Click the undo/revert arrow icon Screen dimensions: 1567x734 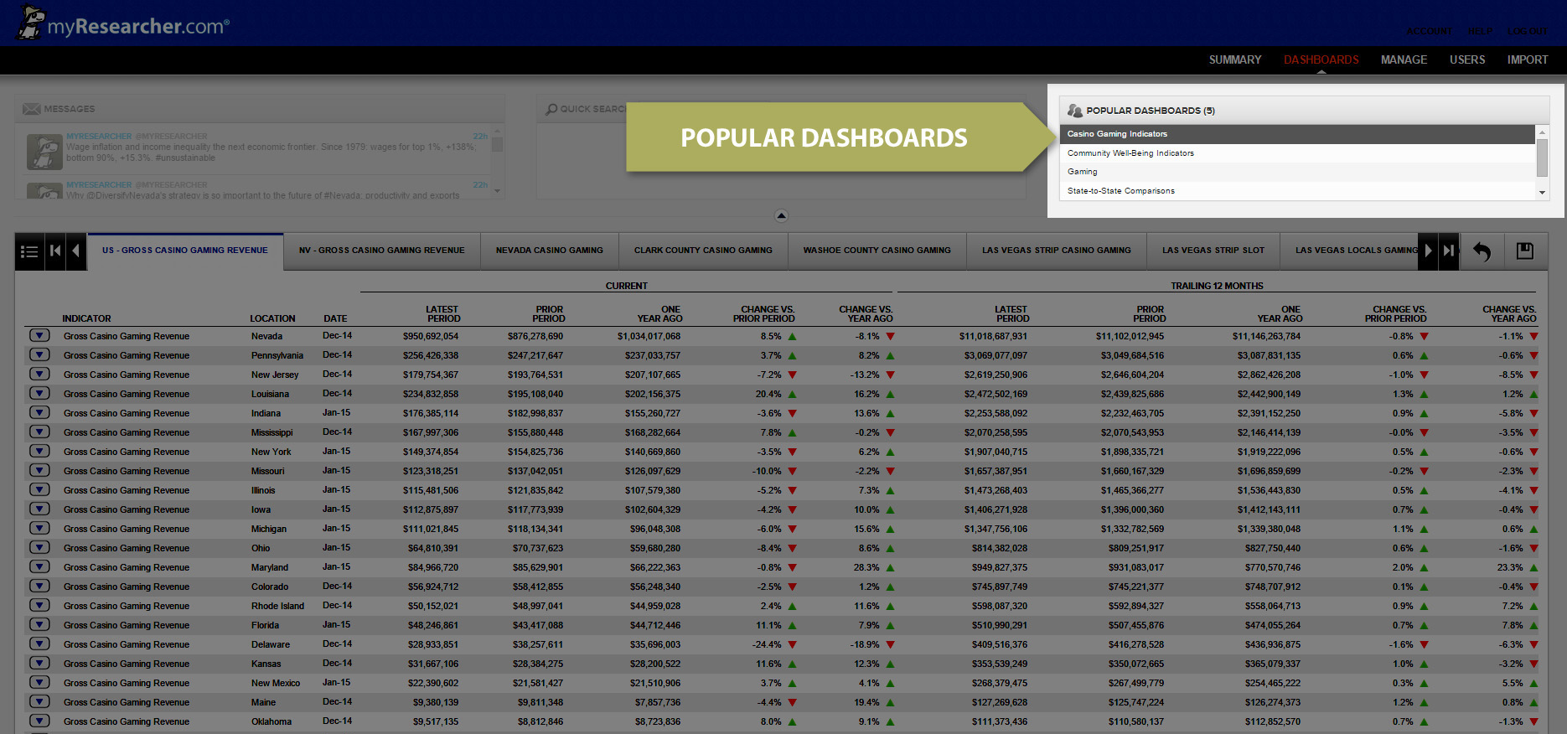(1482, 251)
